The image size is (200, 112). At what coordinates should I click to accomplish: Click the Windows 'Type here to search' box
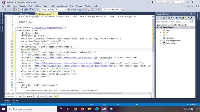(x=32, y=109)
